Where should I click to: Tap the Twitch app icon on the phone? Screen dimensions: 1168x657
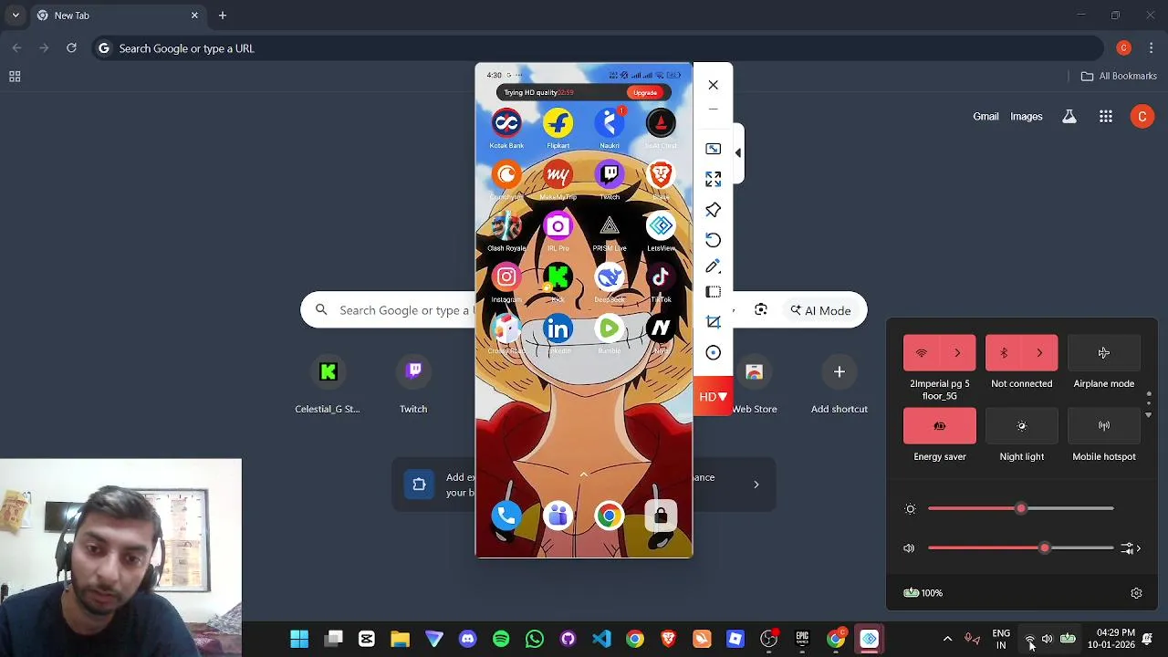pyautogui.click(x=610, y=174)
